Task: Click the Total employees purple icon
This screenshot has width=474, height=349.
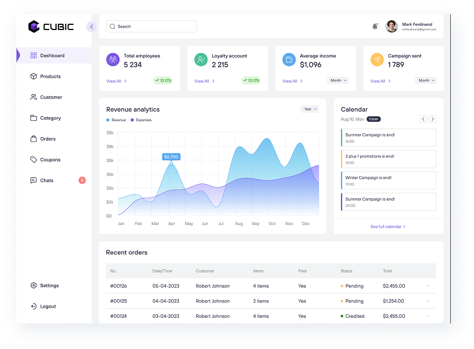Action: point(113,59)
